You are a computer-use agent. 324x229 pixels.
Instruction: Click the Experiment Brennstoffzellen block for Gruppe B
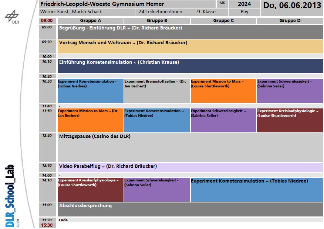(x=157, y=91)
